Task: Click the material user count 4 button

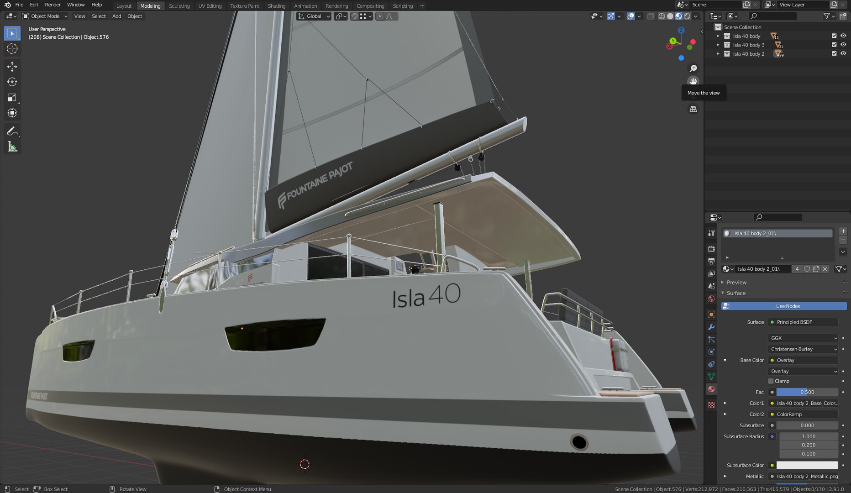Action: [797, 269]
